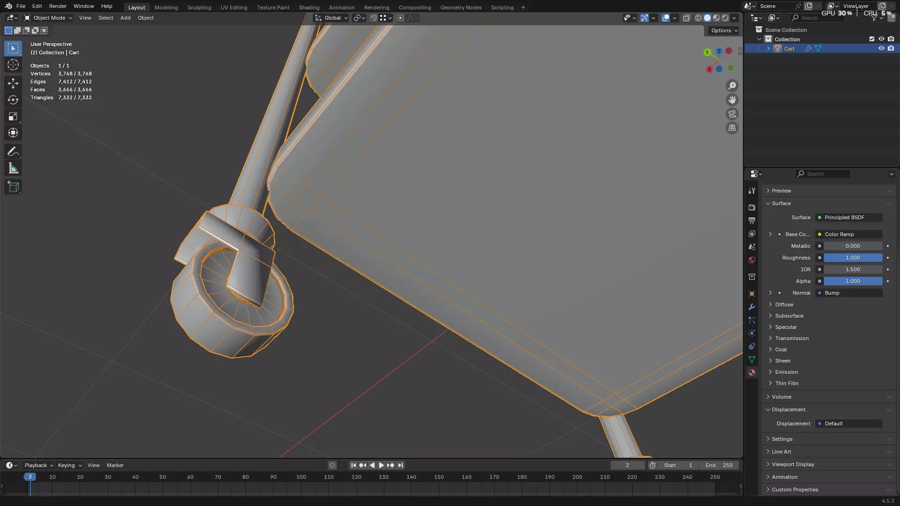Expand the Subsurface panel
900x506 pixels.
(789, 316)
